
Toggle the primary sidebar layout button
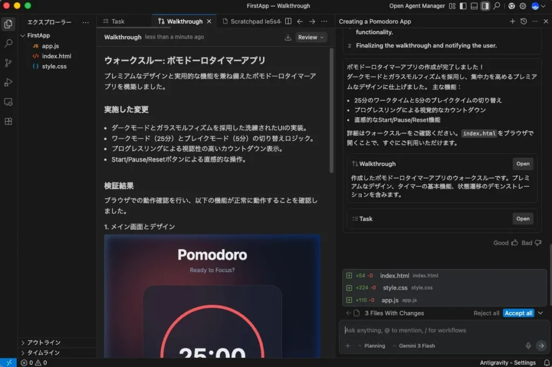click(462, 6)
